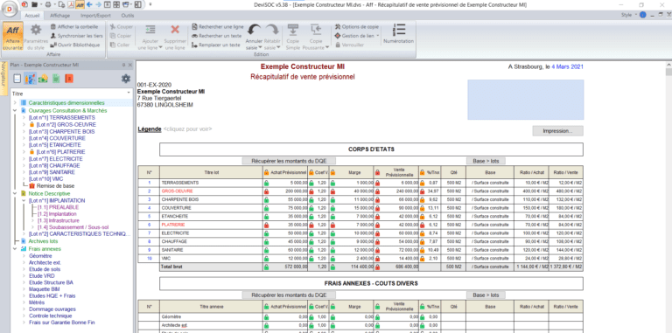
Task: Click Synchroniser les tiers icon
Action: [53, 36]
